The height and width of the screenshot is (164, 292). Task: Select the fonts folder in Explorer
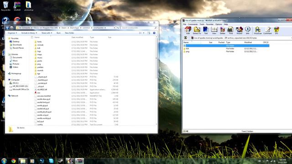pyautogui.click(x=39, y=42)
